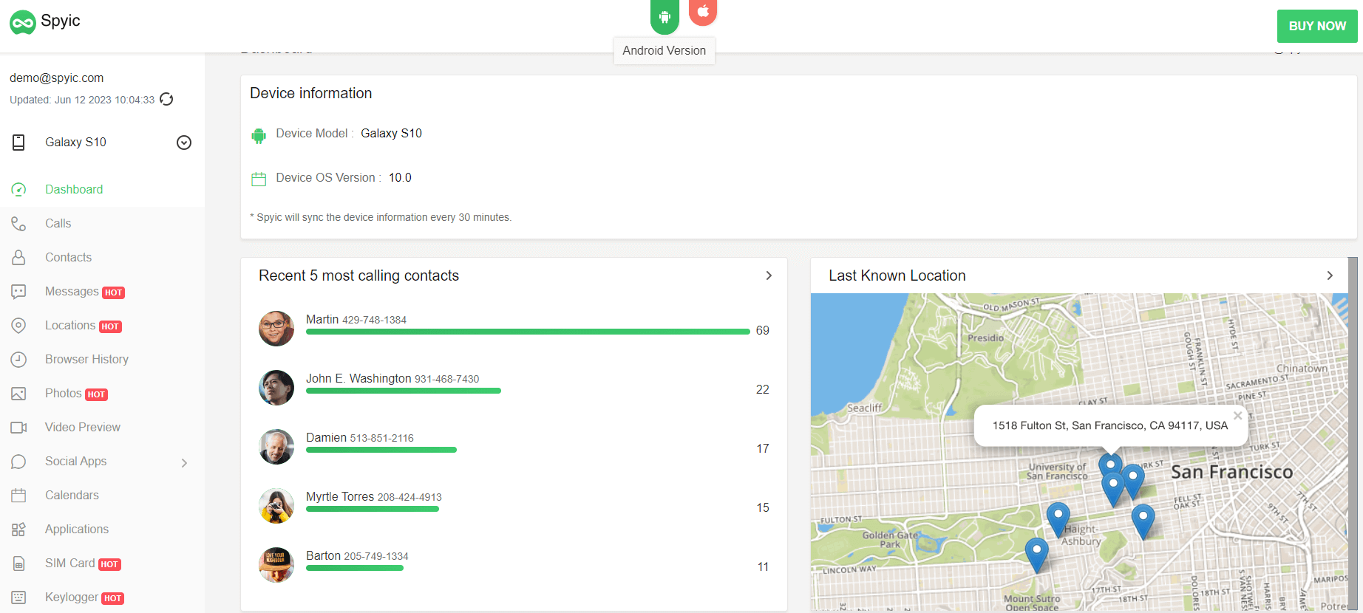Click Barton's contact avatar

(x=276, y=565)
